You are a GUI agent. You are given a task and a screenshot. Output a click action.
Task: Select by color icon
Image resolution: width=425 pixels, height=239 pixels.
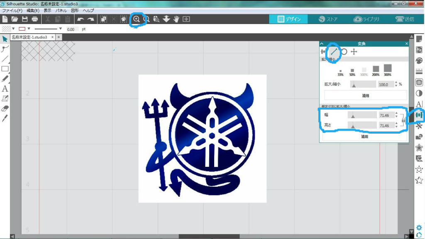pos(124,19)
